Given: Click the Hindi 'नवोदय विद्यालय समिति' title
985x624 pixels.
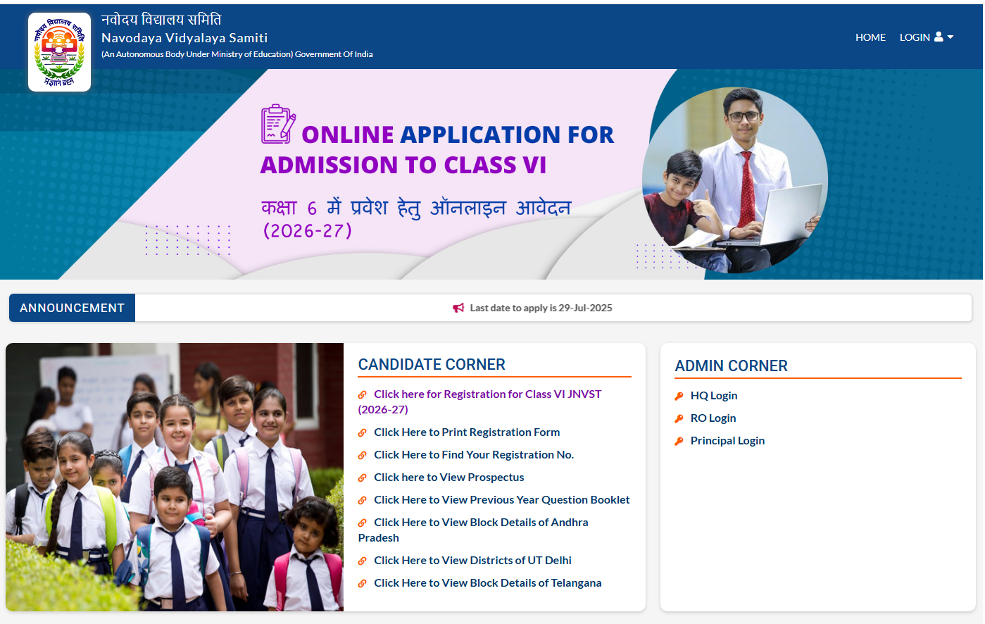Looking at the screenshot, I should click(161, 20).
